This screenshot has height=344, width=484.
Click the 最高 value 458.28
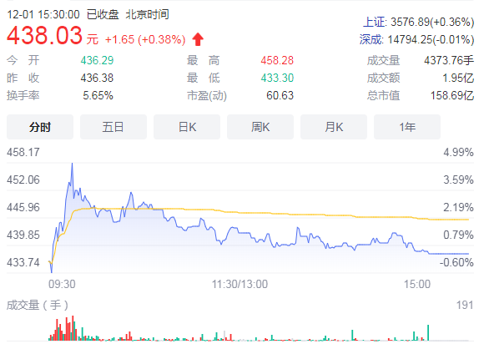[x=277, y=60]
